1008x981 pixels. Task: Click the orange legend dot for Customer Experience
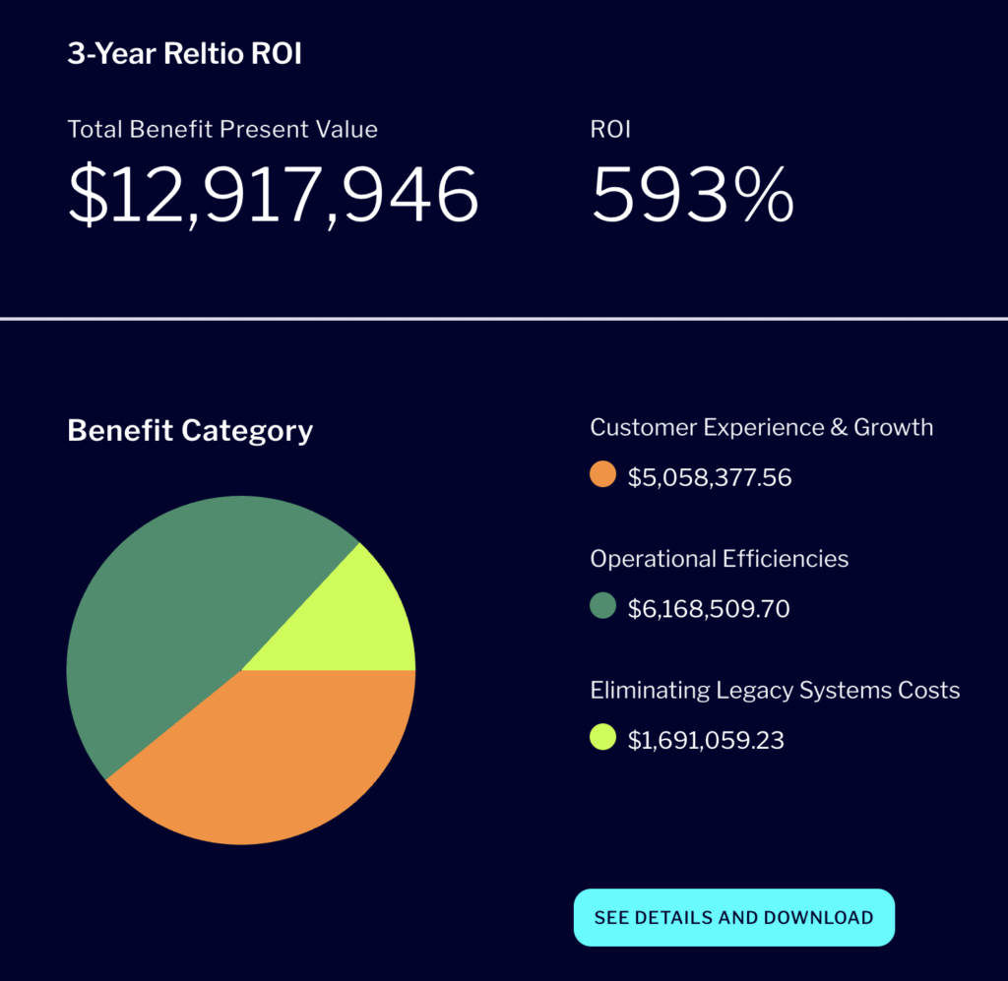[602, 475]
